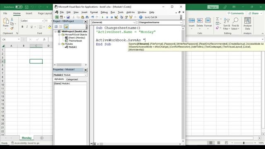
Task: Switch Excel to Normal view
Action: 211,143
